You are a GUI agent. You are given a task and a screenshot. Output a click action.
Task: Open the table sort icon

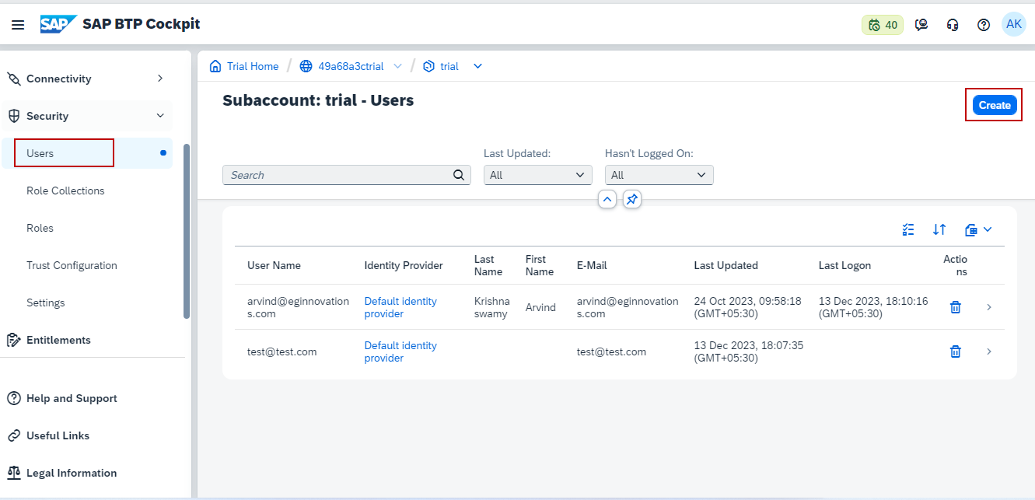pyautogui.click(x=939, y=229)
